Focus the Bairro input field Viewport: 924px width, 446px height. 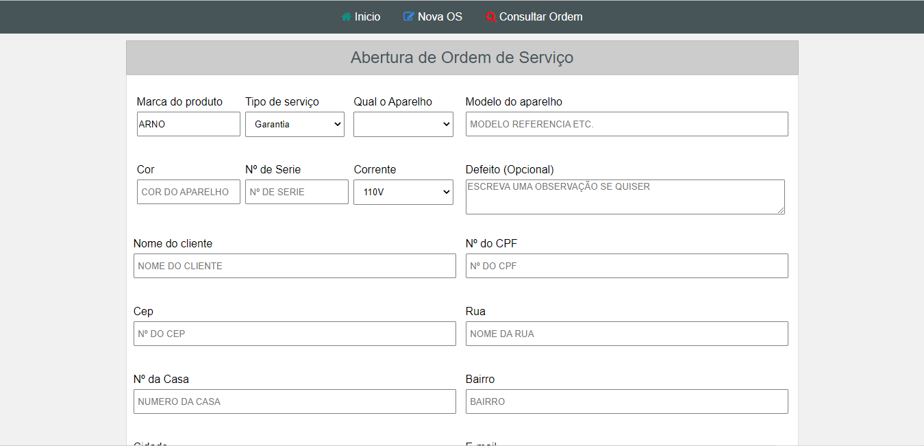click(x=626, y=401)
